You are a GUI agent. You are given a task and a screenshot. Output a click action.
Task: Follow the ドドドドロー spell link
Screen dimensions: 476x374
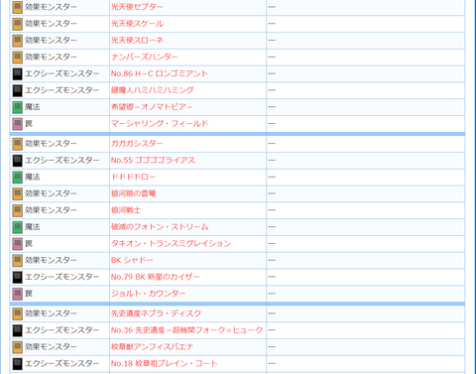(133, 177)
